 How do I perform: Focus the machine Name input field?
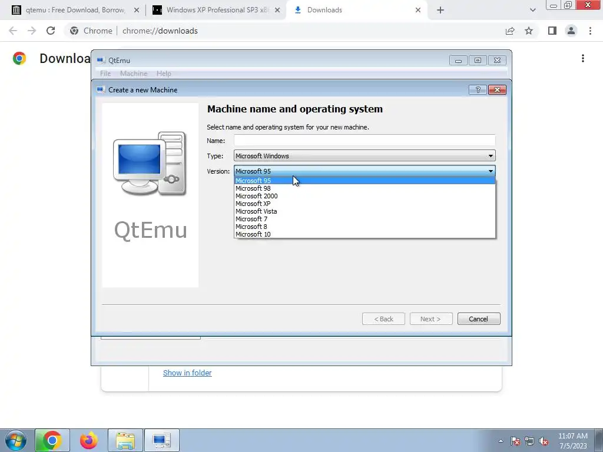click(x=365, y=140)
